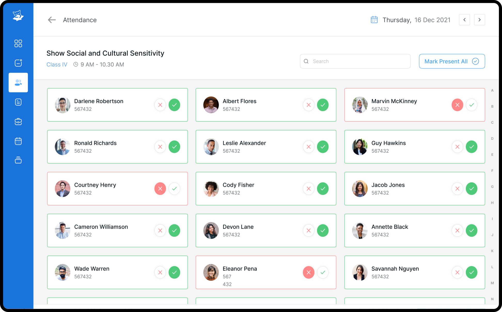Jump to letter G in alphabet index
Screen dimensions: 502x312
pyautogui.click(x=492, y=187)
